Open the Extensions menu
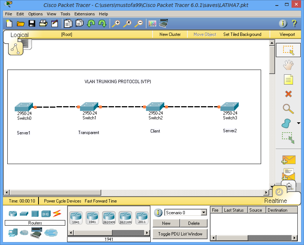 click(85, 14)
